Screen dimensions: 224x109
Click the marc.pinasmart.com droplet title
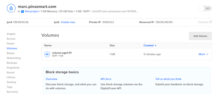[x=37, y=7]
